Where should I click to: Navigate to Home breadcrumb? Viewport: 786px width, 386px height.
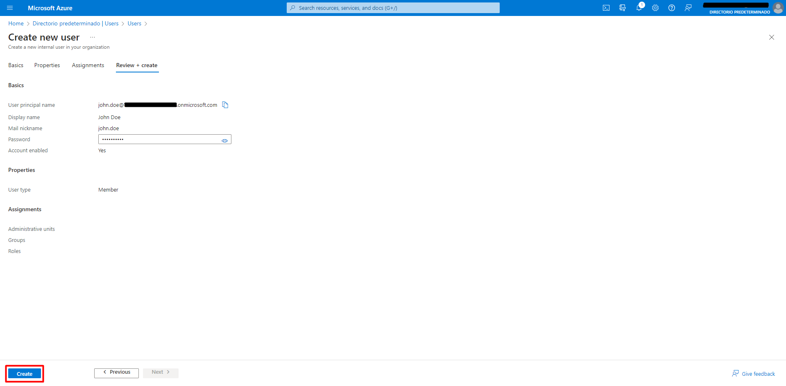point(16,23)
